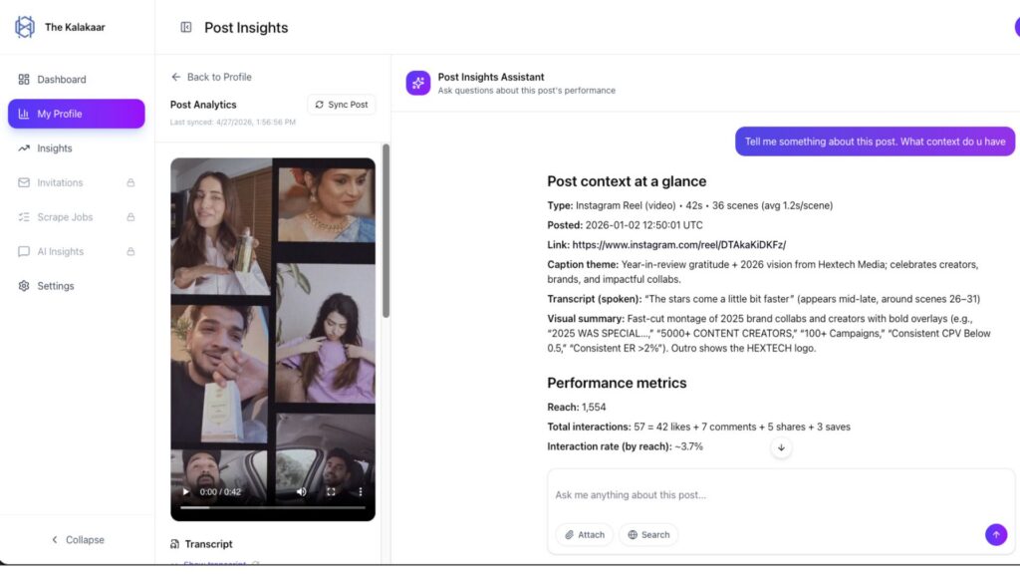Click the Sync Post button
Screen dimensions: 1020x574
click(x=342, y=105)
